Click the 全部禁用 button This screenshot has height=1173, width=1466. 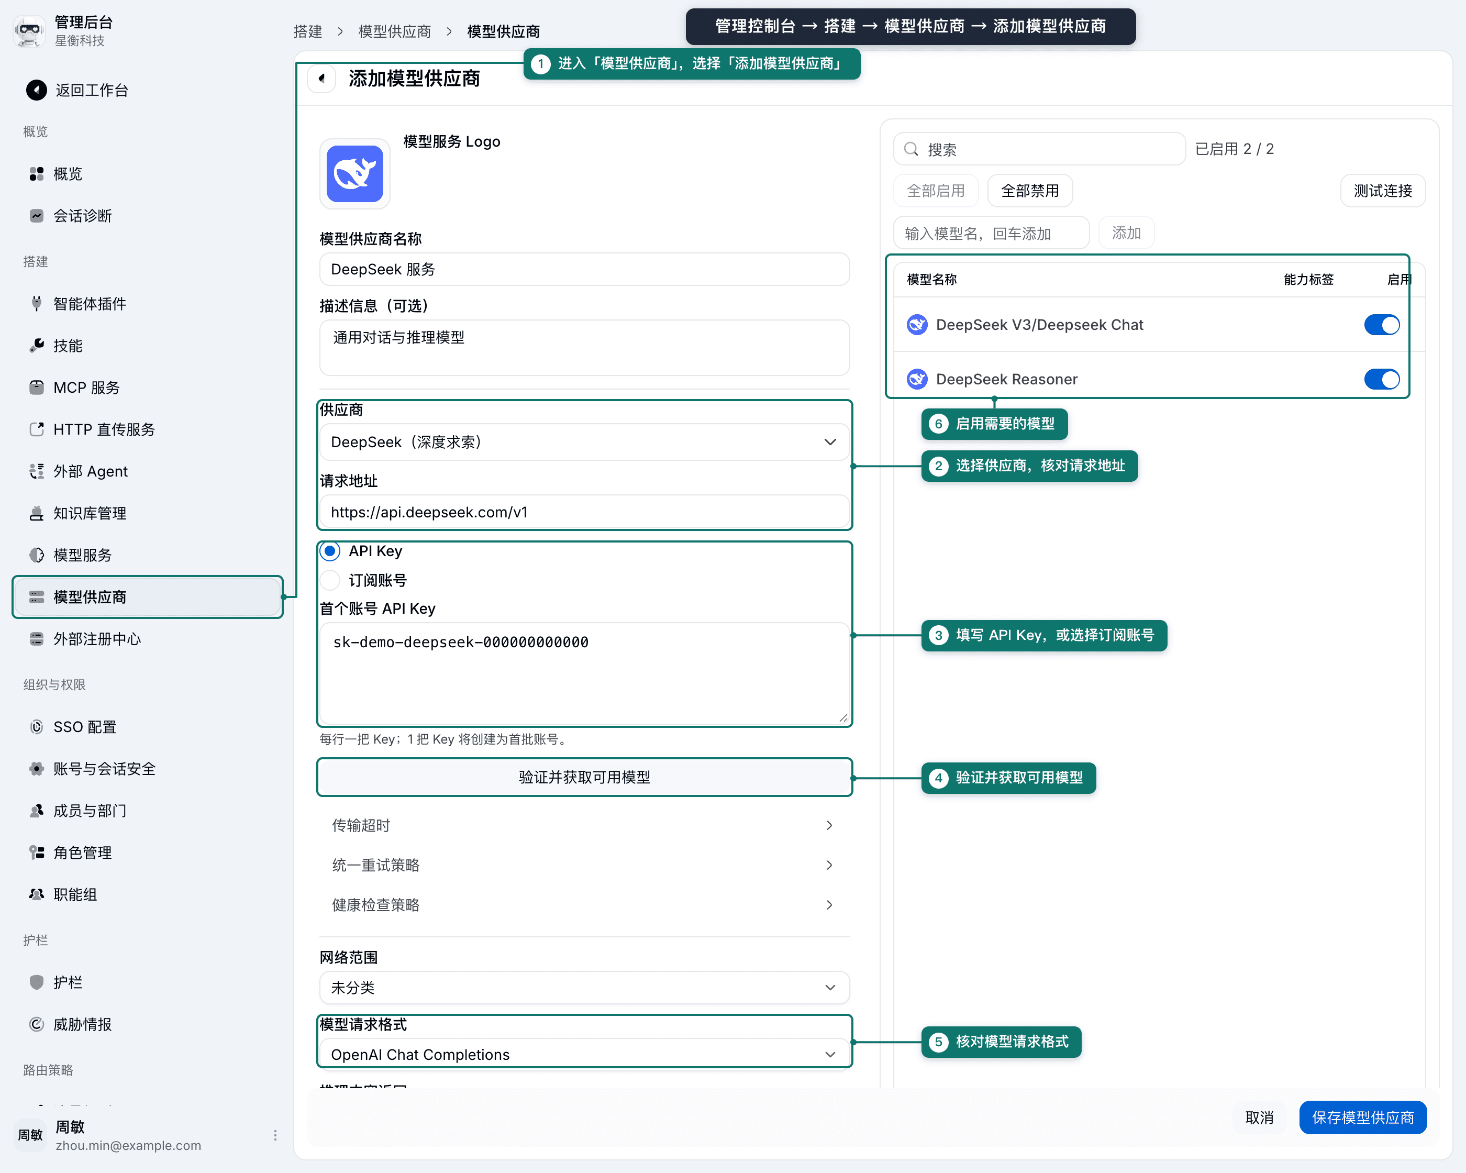point(1029,191)
